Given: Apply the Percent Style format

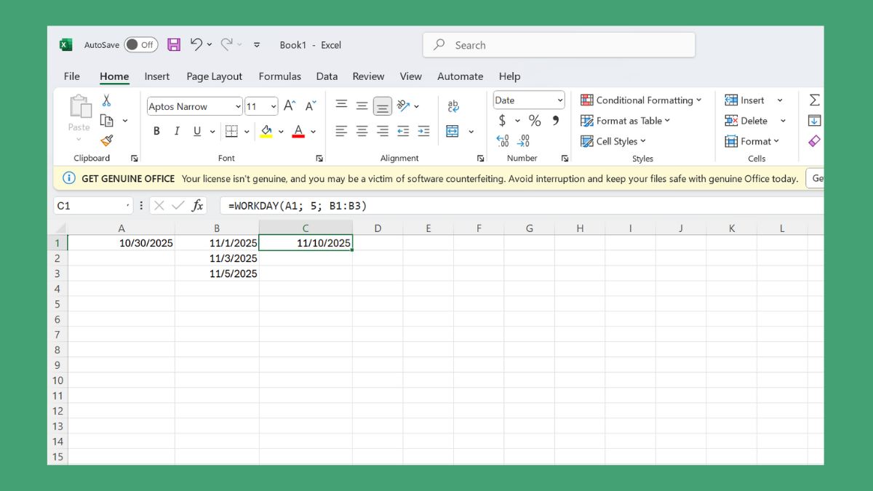Looking at the screenshot, I should tap(535, 121).
